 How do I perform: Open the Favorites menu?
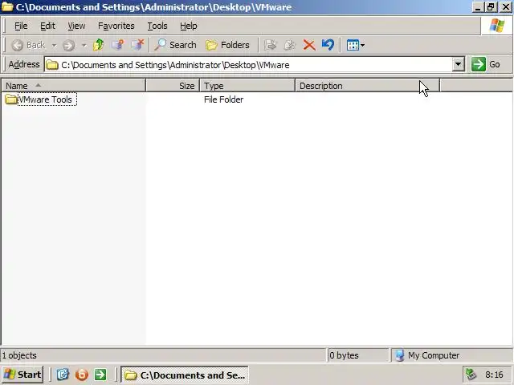[116, 26]
